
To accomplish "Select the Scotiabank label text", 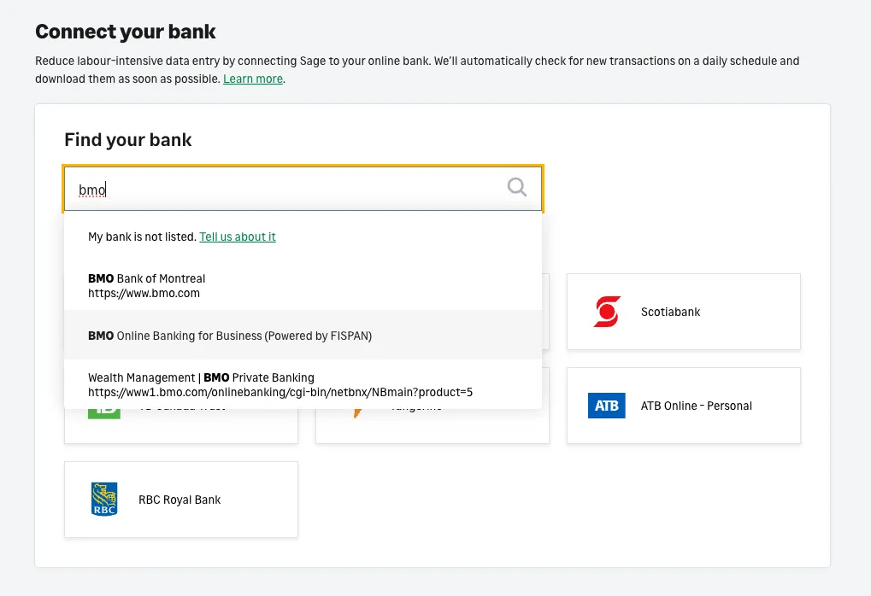I will click(x=670, y=312).
